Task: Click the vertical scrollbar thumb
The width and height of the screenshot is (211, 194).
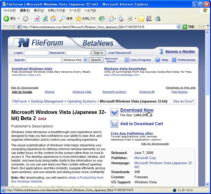Action: pyautogui.click(x=207, y=65)
